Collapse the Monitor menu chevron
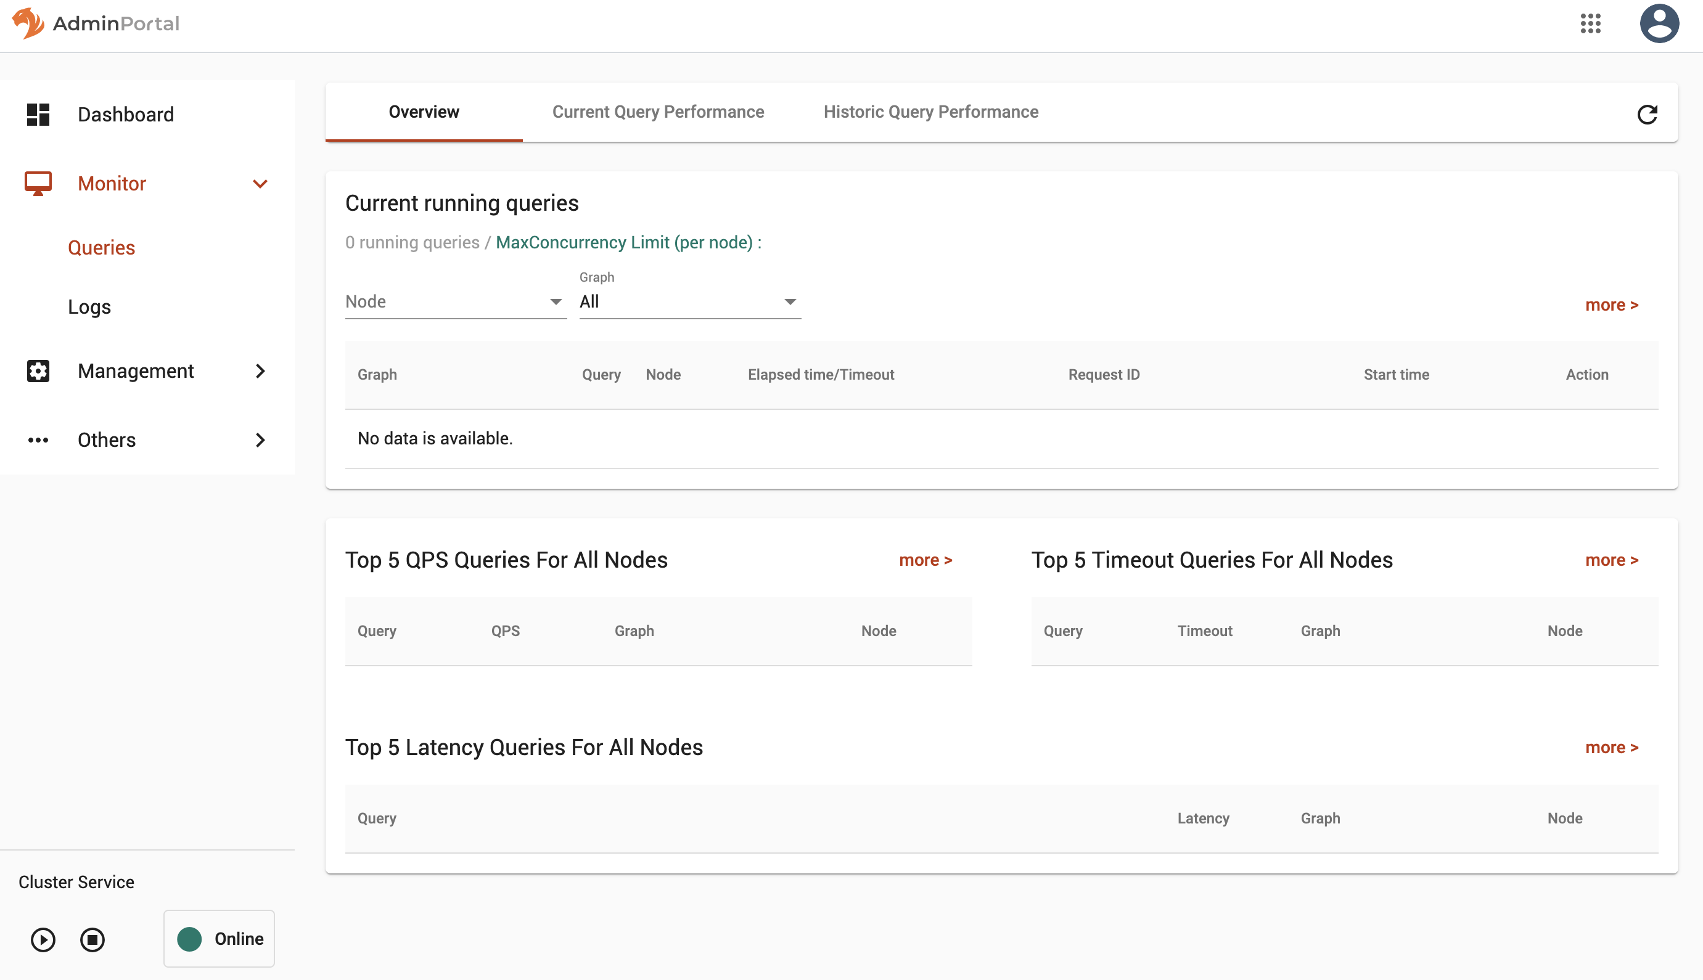This screenshot has height=980, width=1703. [x=260, y=183]
